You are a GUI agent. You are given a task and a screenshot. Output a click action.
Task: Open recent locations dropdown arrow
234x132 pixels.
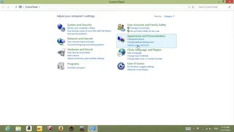click(x=12, y=7)
